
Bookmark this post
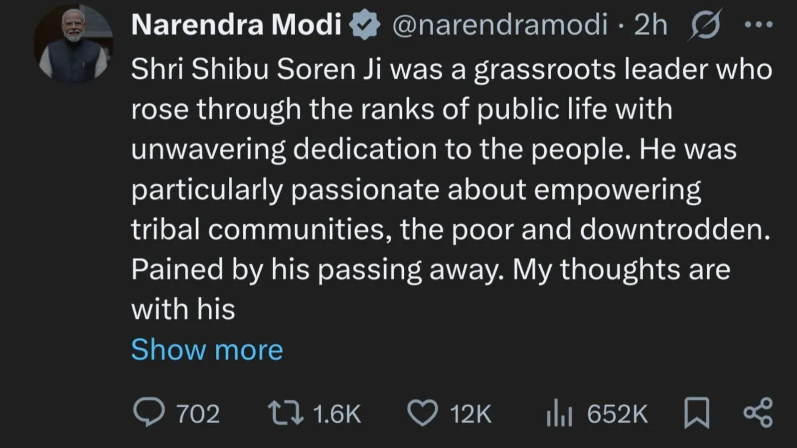(696, 413)
